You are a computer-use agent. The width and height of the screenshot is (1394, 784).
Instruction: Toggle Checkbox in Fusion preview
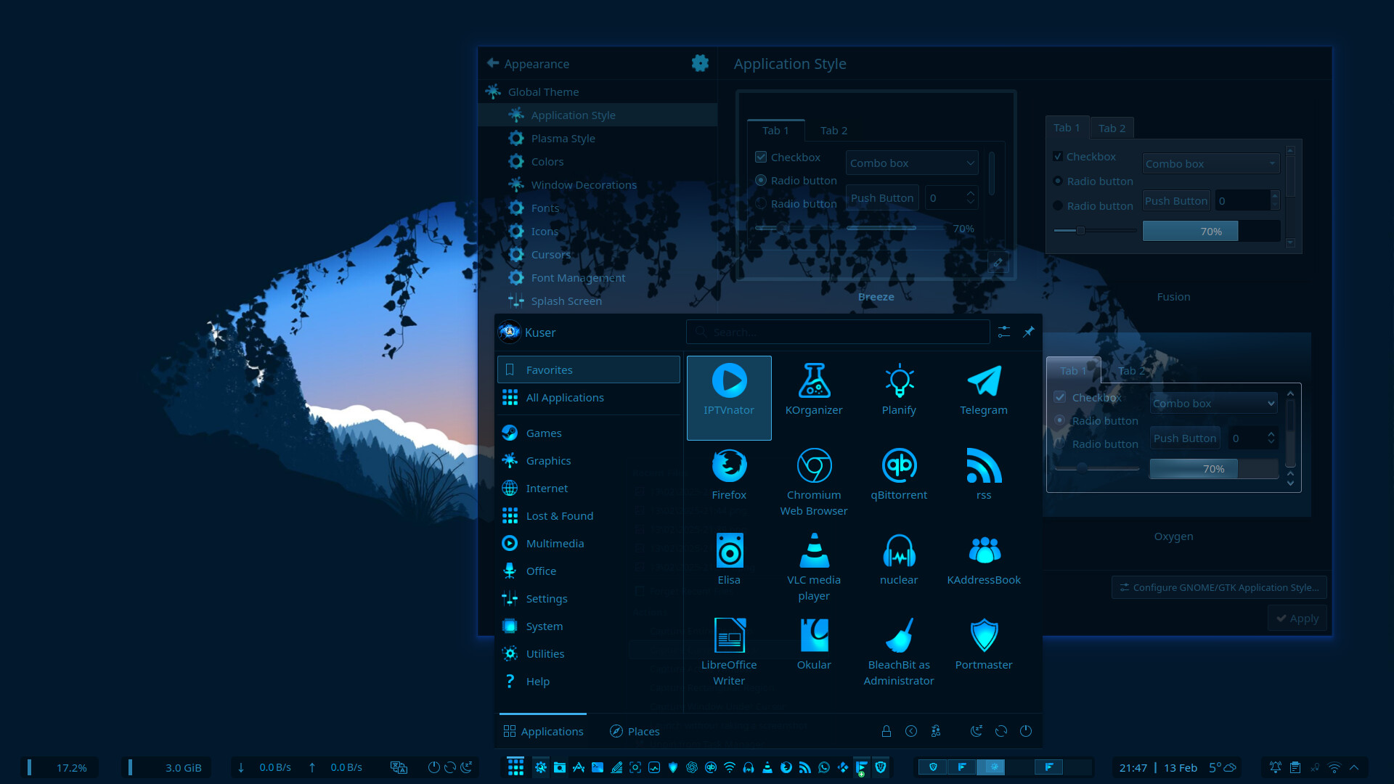(x=1058, y=157)
